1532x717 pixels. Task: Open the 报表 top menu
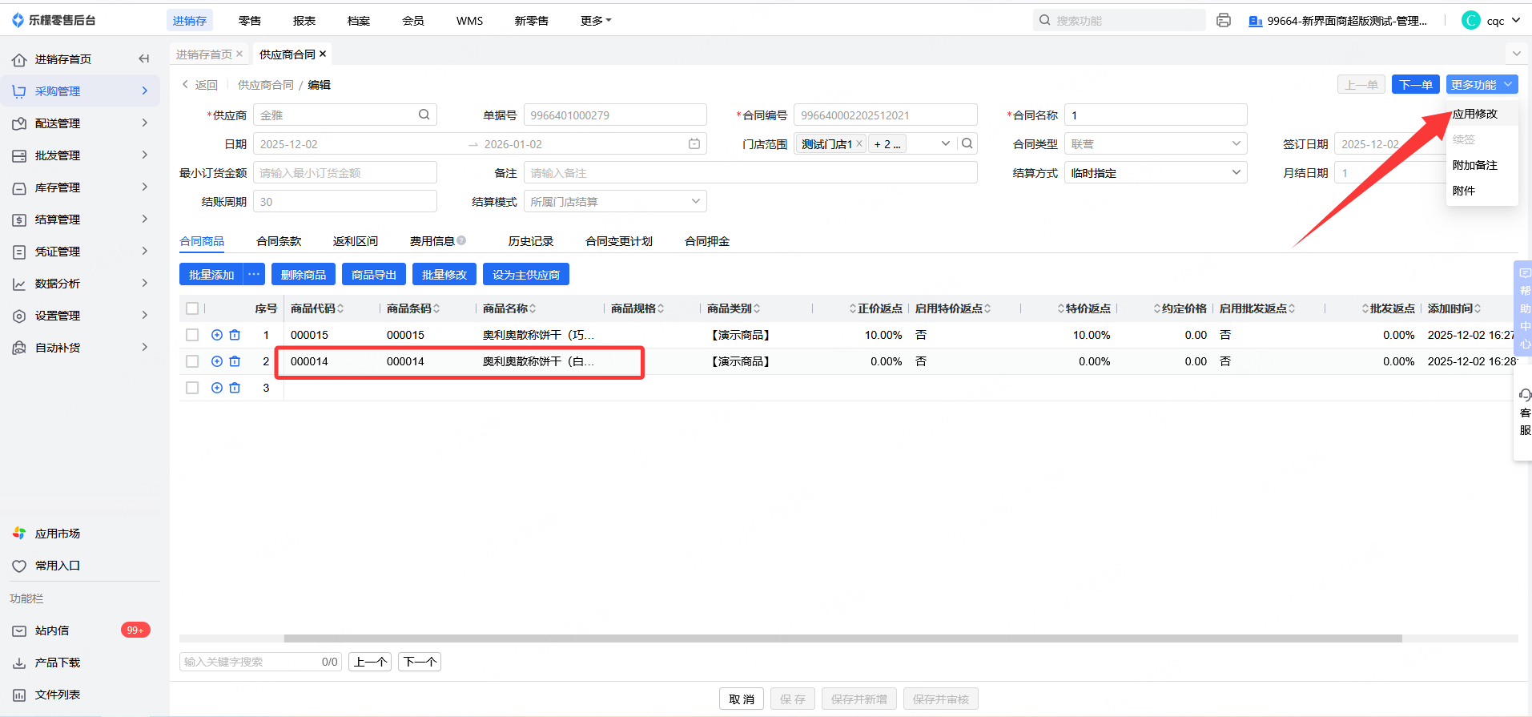click(x=304, y=21)
